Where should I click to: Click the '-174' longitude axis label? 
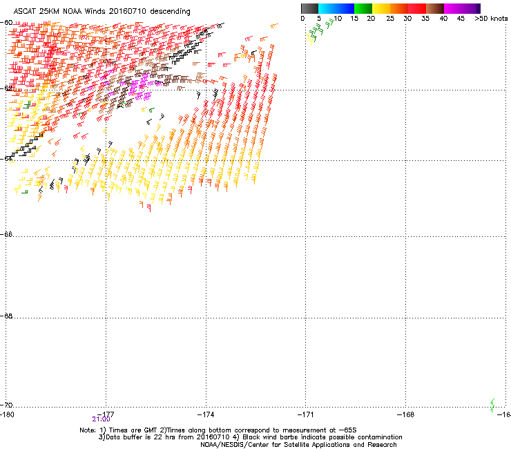(x=206, y=414)
